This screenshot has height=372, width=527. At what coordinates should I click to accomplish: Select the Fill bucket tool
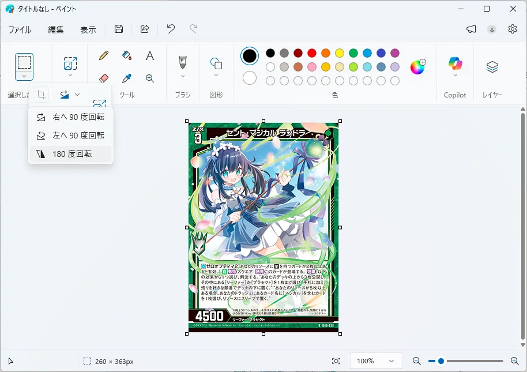[x=127, y=55]
